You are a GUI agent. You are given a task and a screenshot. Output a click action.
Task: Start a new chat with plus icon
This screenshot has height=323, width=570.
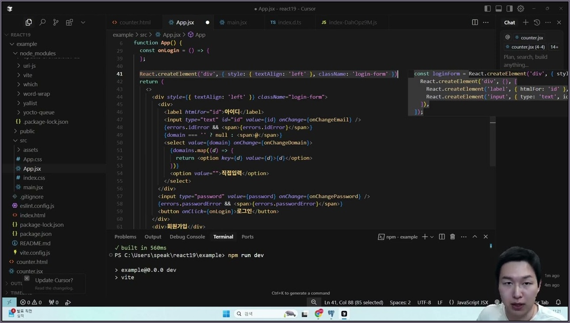526,22
